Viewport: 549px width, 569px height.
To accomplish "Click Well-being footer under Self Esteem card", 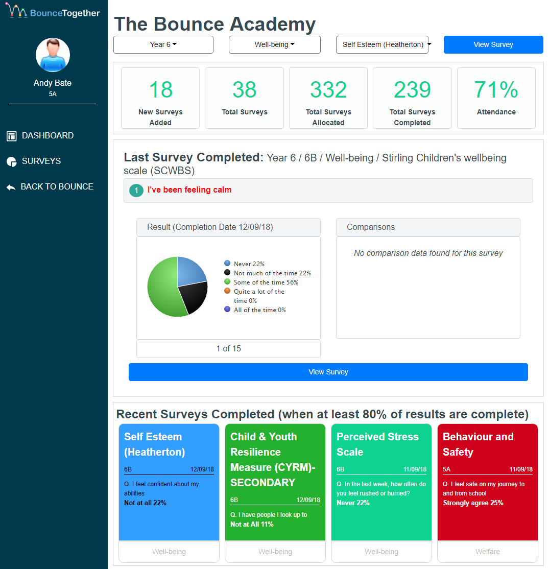I will coord(169,552).
